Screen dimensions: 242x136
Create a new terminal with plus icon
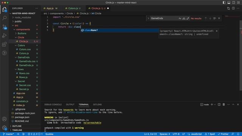(x=212, y=105)
